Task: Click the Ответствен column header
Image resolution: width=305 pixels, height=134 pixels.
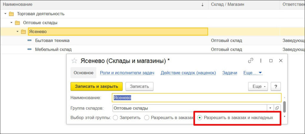Action: (292, 4)
